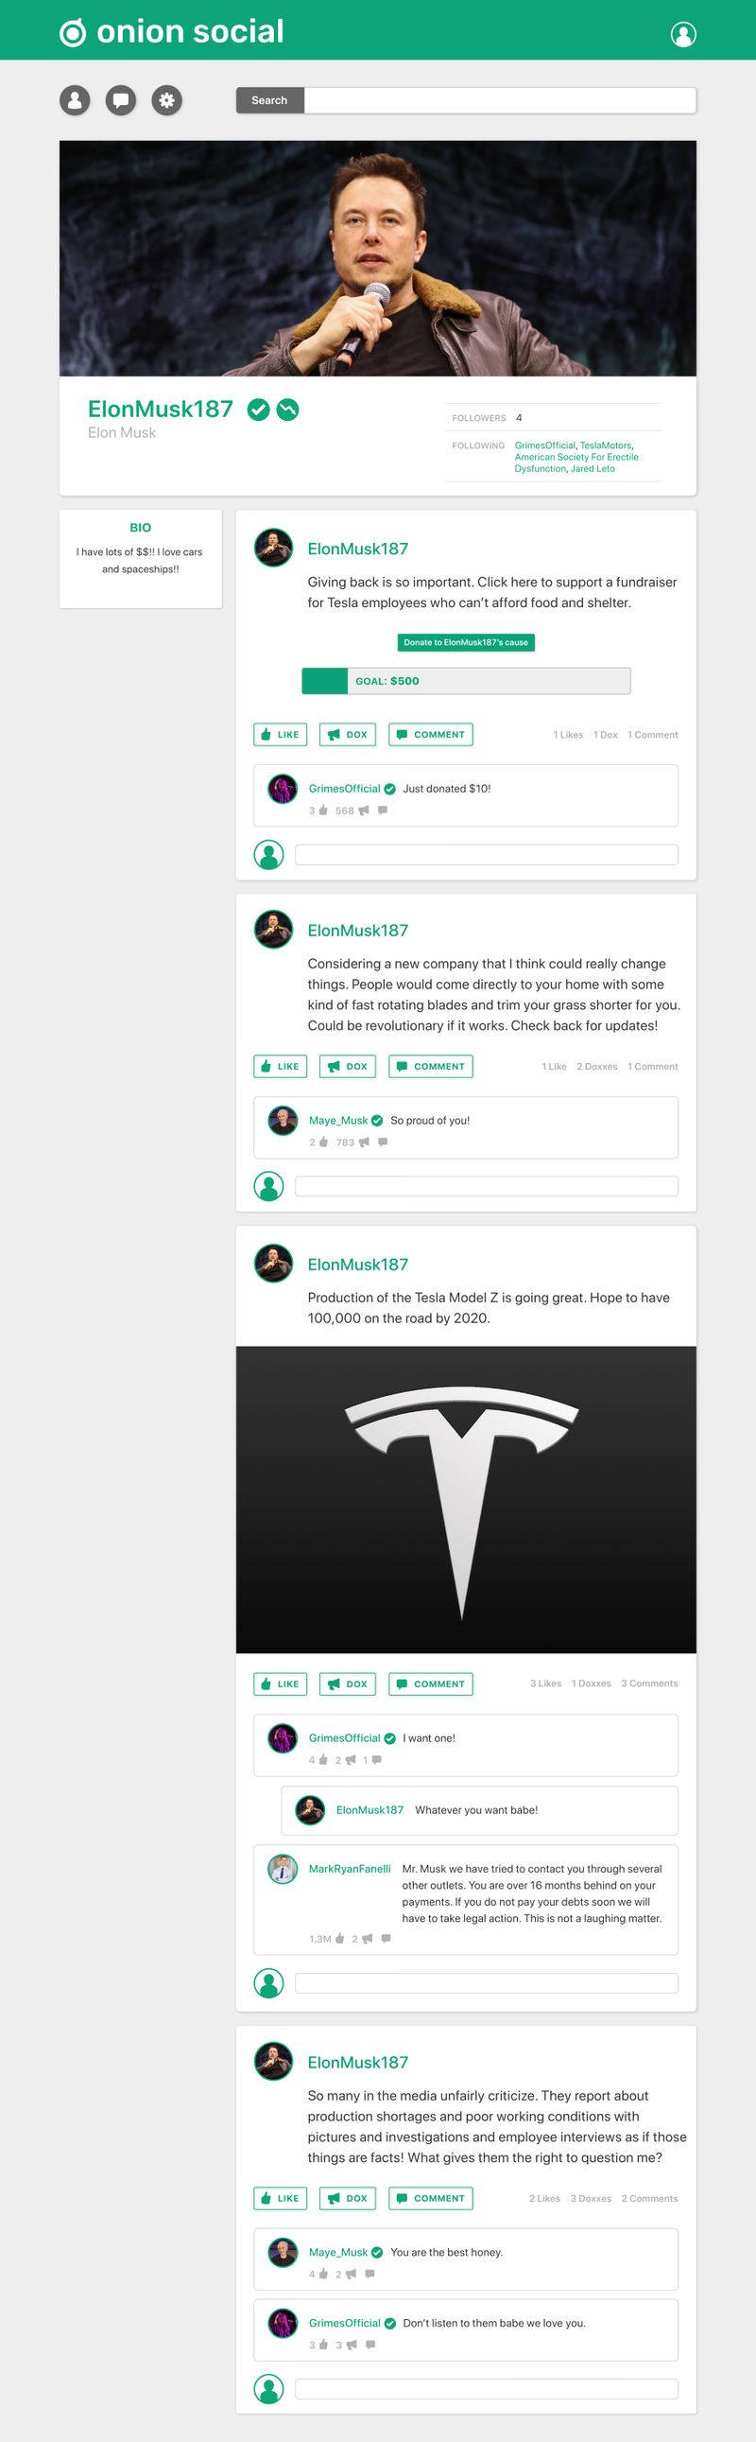Comment on the new company grass post

pos(431,1067)
